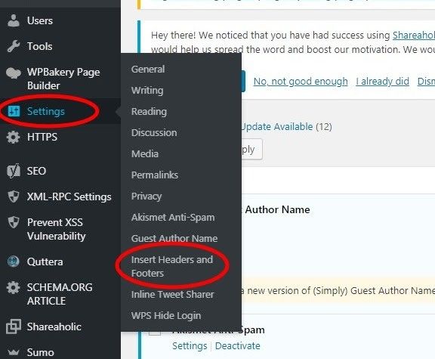Click the Users person icon
The image size is (435, 359).
coord(14,20)
